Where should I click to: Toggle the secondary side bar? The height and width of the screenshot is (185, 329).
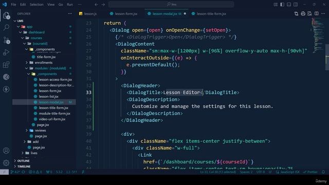(296, 5)
